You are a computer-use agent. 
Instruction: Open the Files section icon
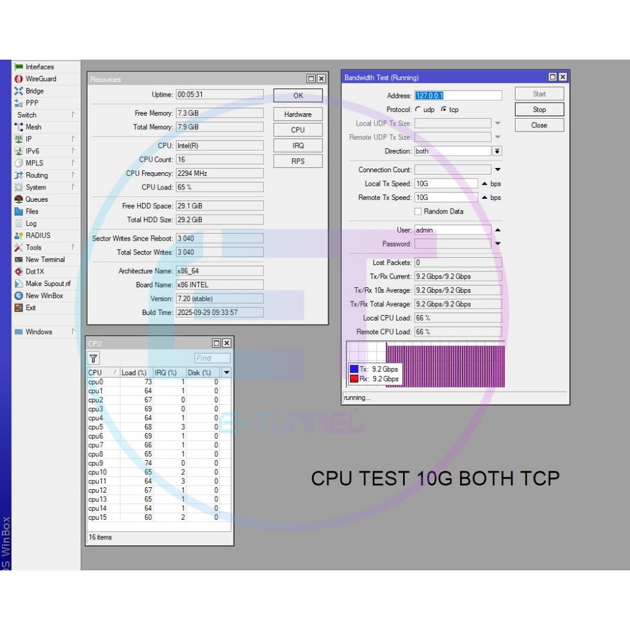18,212
